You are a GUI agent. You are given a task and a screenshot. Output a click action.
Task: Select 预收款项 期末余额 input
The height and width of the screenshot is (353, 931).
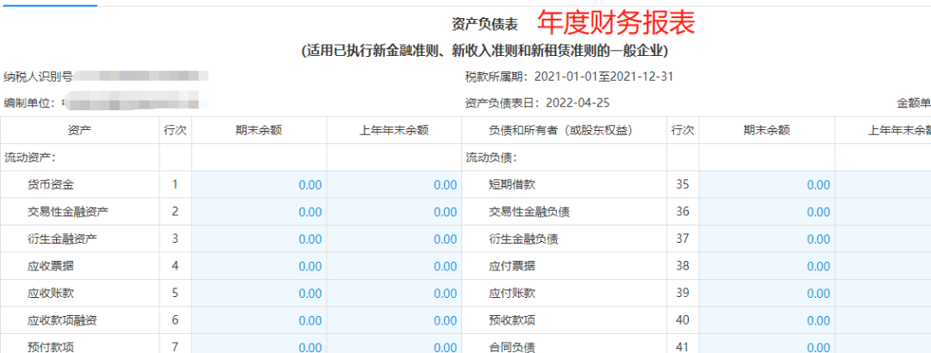click(x=766, y=320)
